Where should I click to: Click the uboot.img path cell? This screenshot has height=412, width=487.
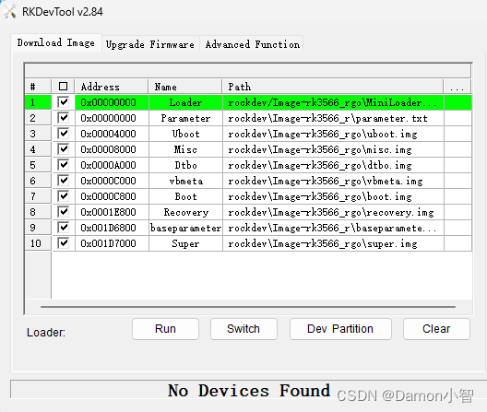click(x=333, y=134)
